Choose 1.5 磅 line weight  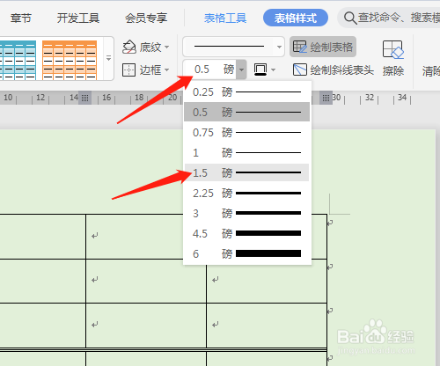click(x=246, y=172)
